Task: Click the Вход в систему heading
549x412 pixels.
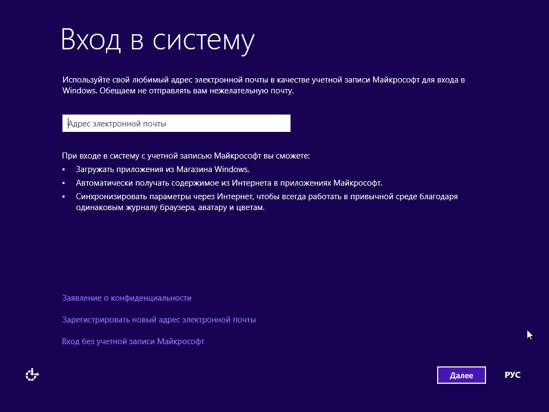Action: pos(158,40)
